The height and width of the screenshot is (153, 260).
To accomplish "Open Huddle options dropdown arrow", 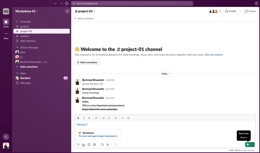I will click(x=240, y=11).
